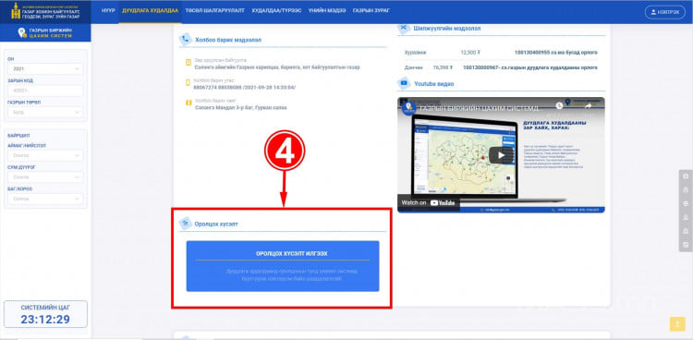
Task: Open the ХУДАЛДАА/ТҮРЭЭС menu item
Action: [276, 10]
